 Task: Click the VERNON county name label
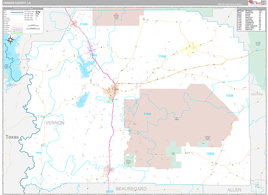point(55,123)
